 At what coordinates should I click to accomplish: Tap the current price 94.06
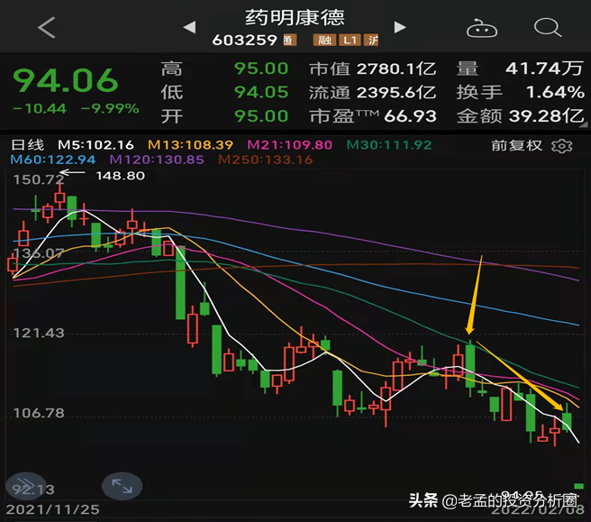tap(66, 80)
